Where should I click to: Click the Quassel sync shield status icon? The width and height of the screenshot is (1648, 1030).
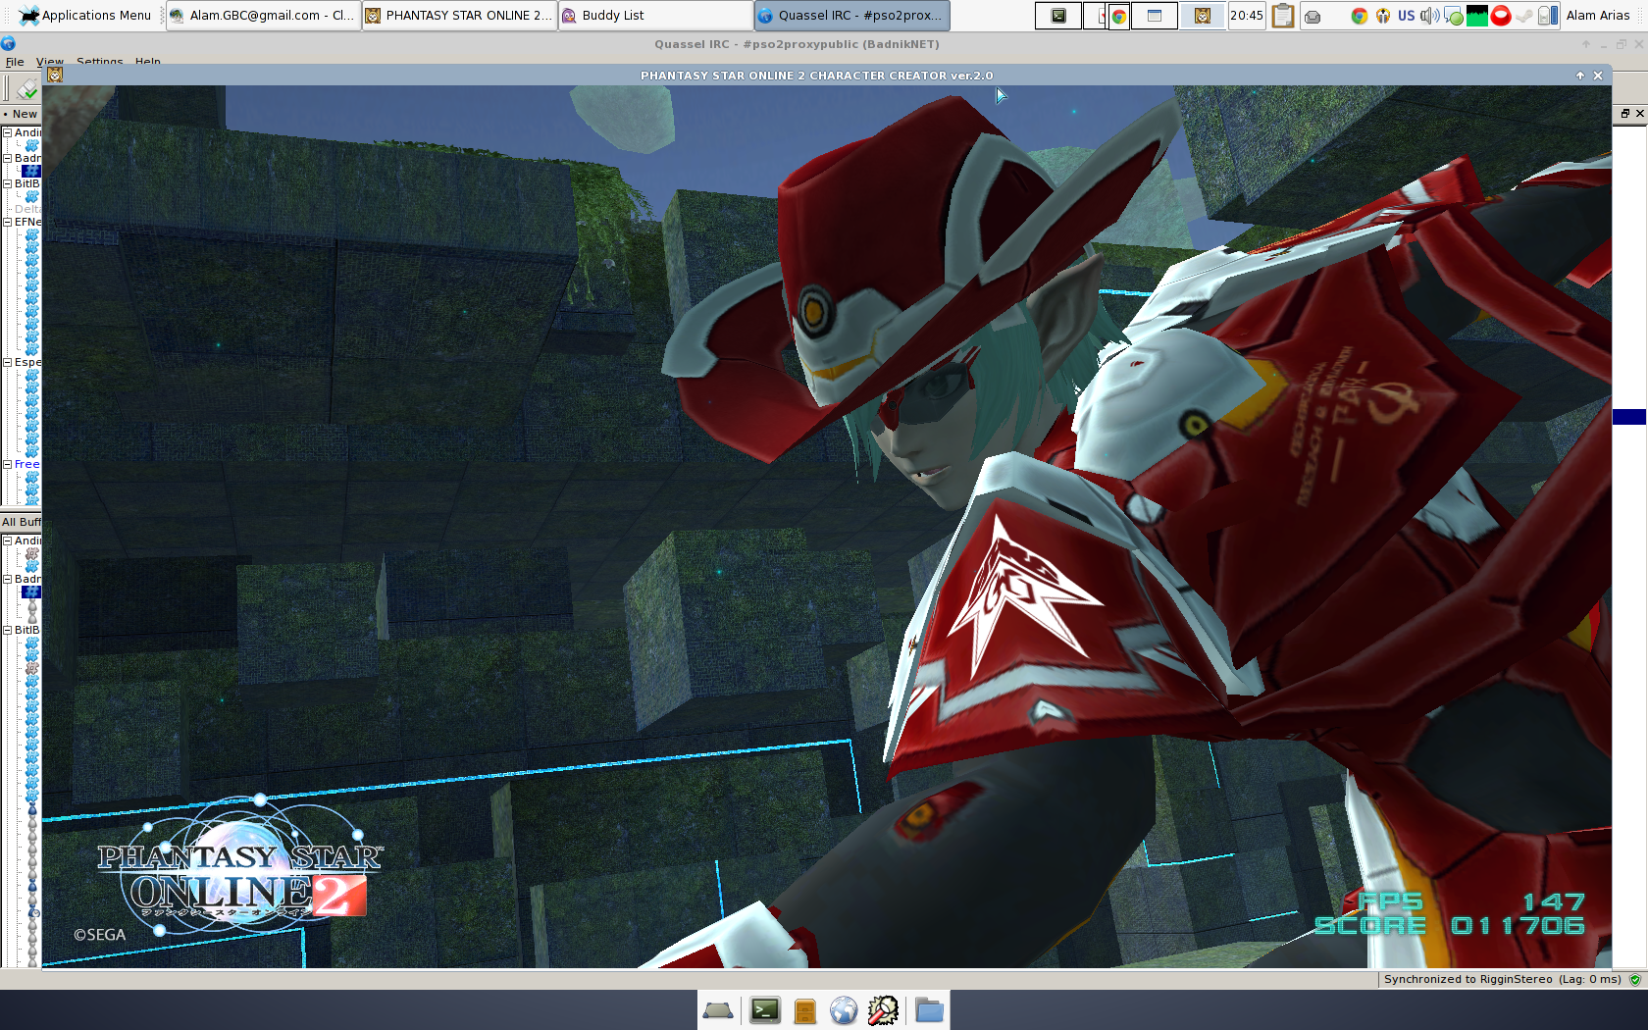[1635, 979]
